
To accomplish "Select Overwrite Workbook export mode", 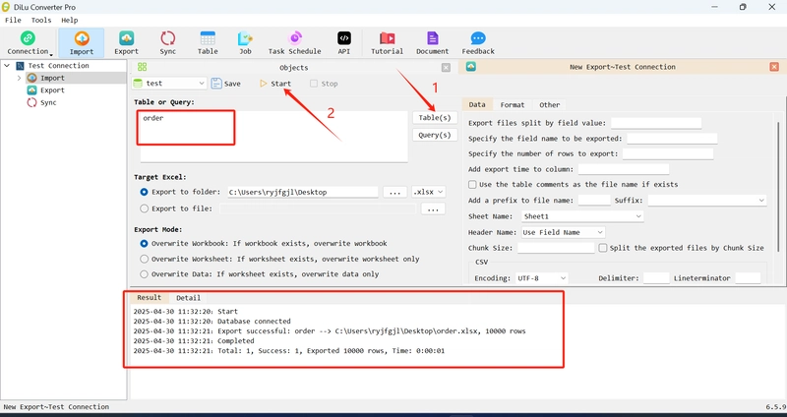I will (x=144, y=243).
